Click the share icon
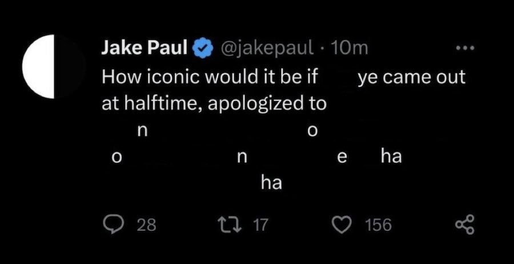The width and height of the screenshot is (514, 264). (x=465, y=225)
